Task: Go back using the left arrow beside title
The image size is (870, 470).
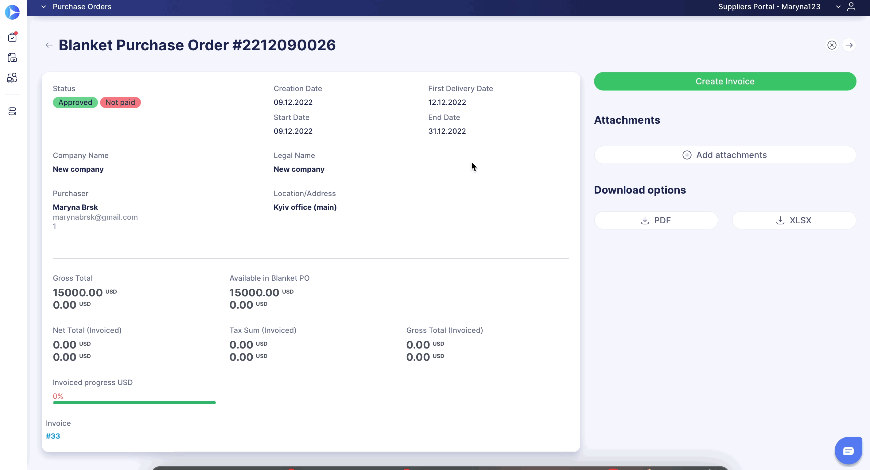Action: click(49, 45)
